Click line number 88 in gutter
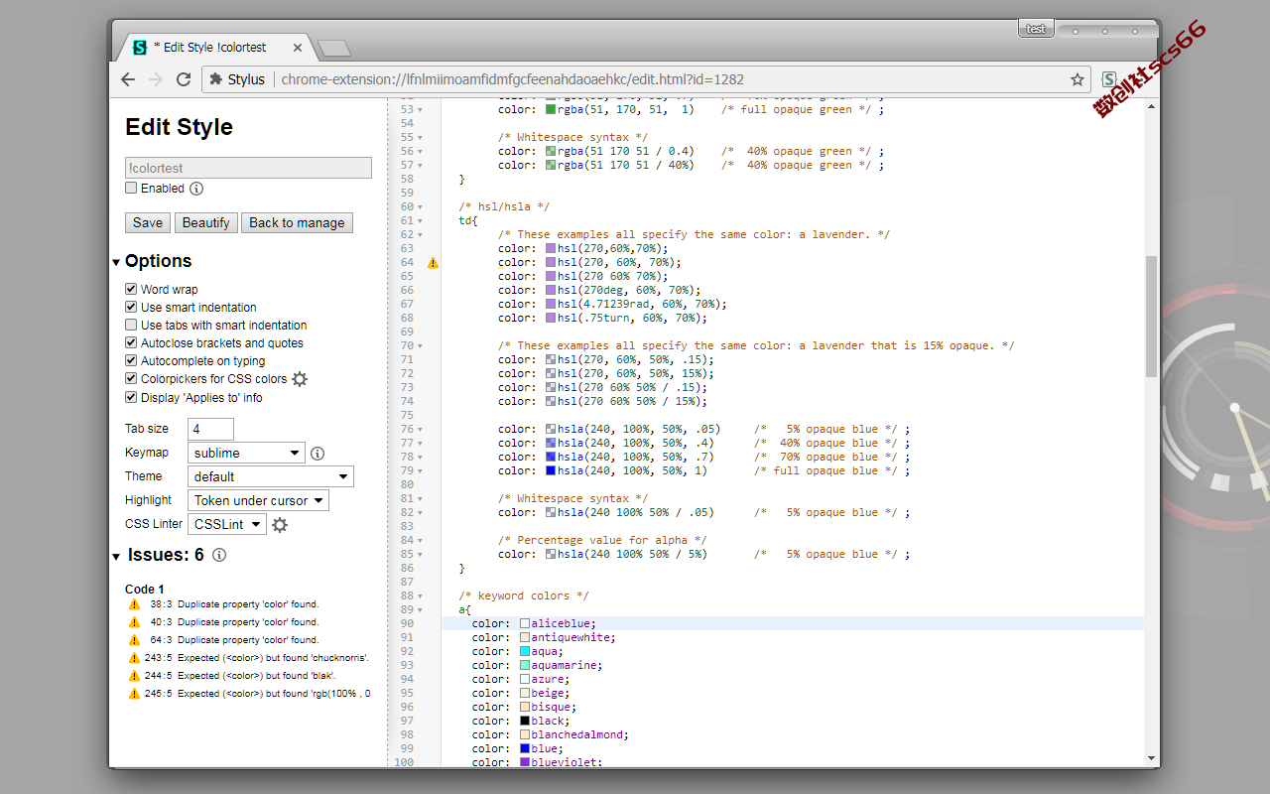The image size is (1270, 794). pos(407,596)
